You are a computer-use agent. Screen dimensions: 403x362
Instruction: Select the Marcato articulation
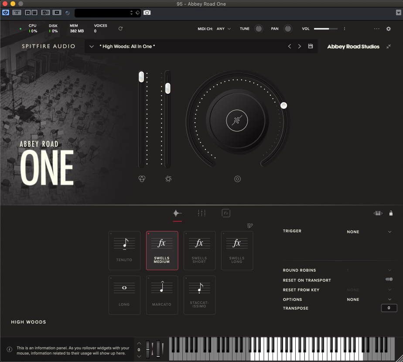coord(162,295)
